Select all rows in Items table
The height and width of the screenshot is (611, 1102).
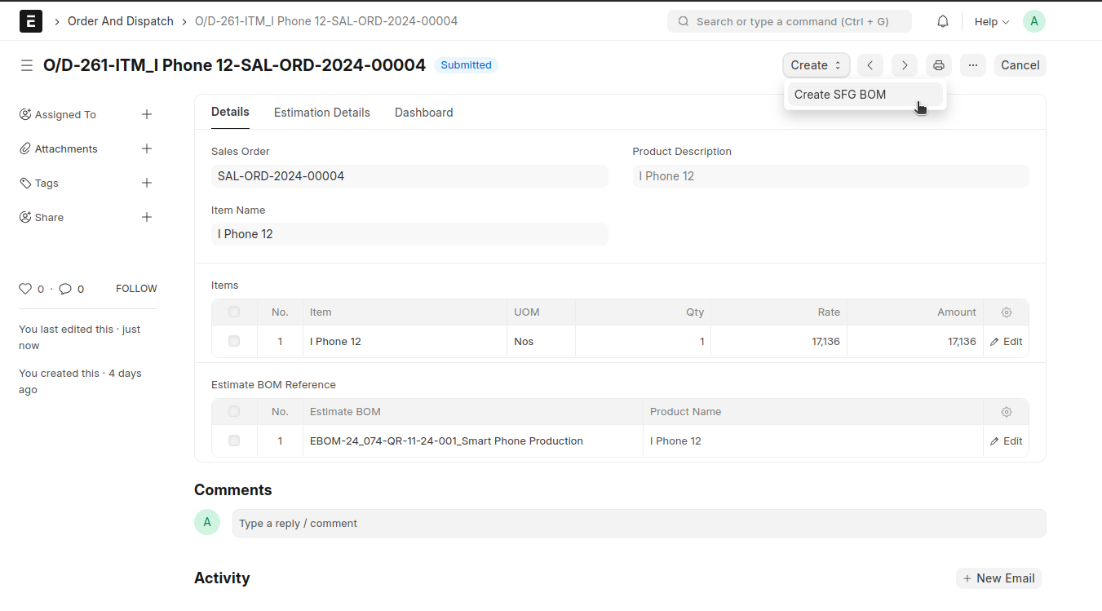234,312
